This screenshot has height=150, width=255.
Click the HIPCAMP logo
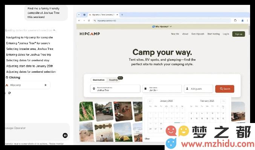tap(90, 34)
